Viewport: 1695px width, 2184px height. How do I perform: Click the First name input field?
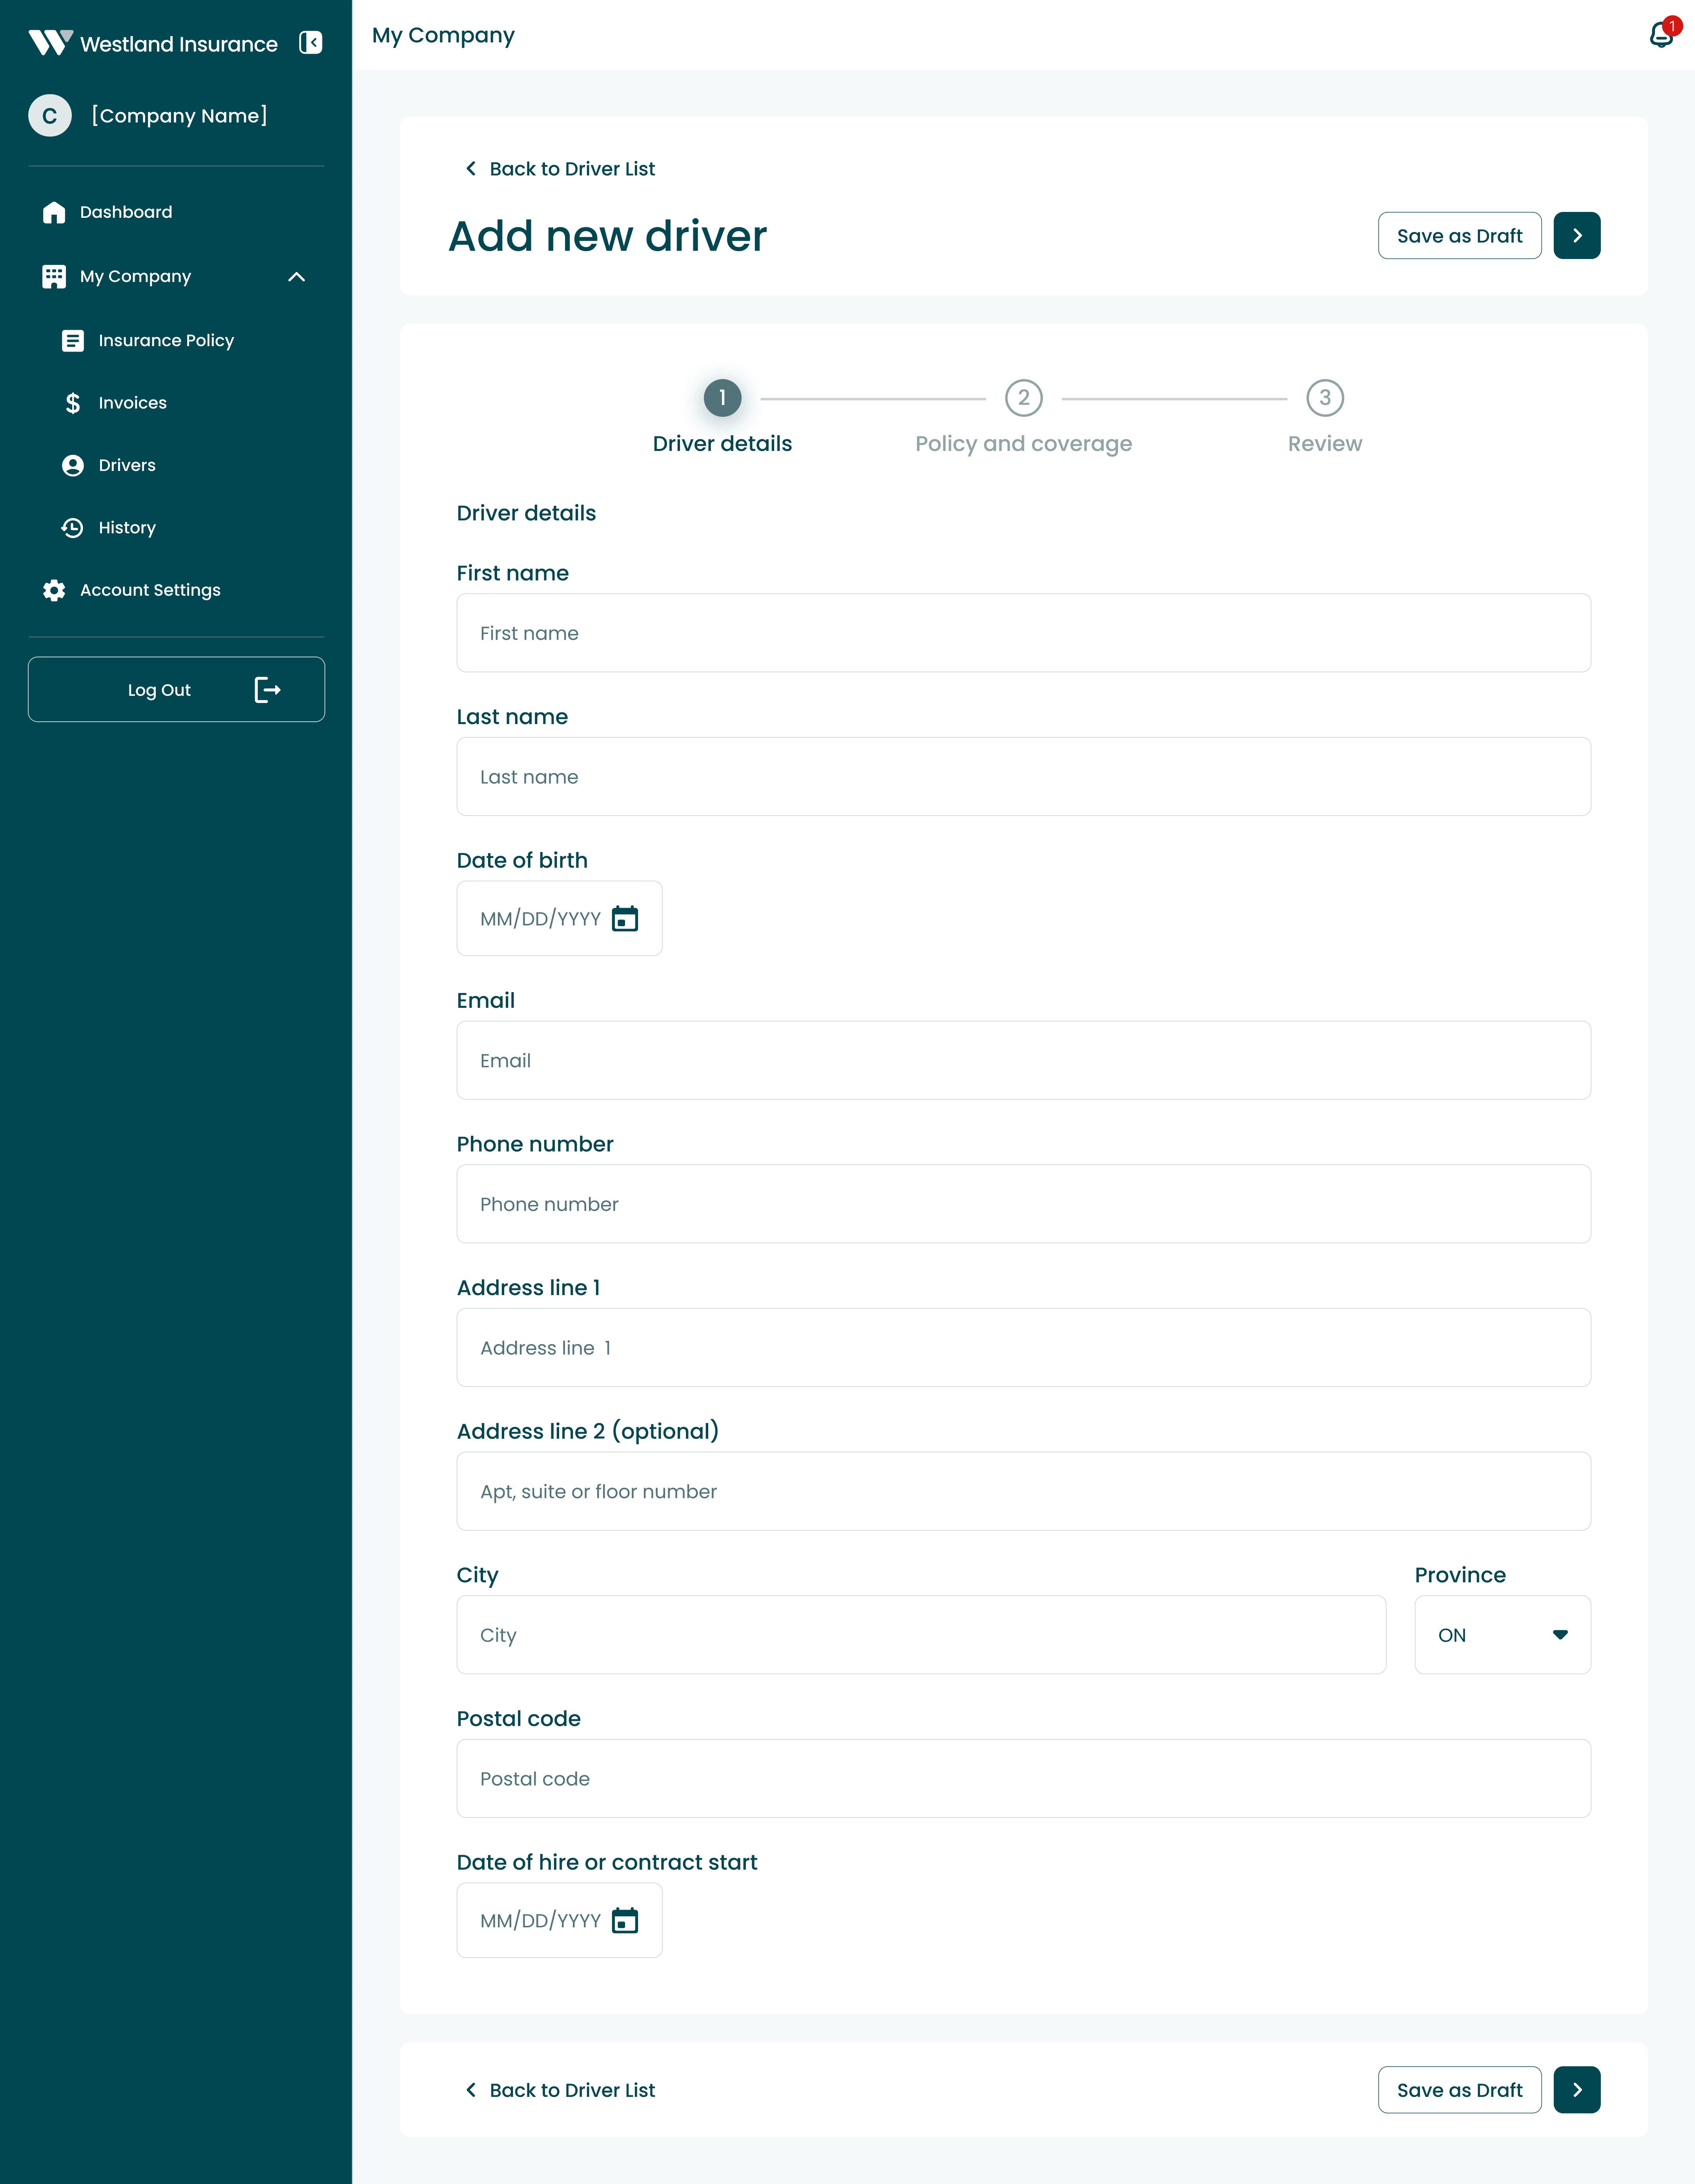[x=1023, y=633]
